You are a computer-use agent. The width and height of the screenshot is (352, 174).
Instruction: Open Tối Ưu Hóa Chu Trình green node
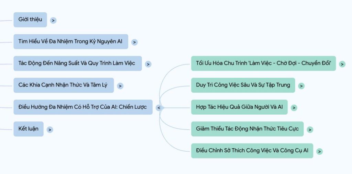click(264, 63)
